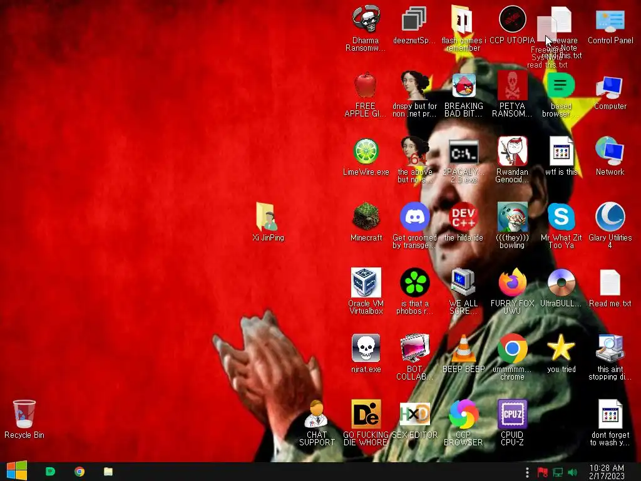Screen dimensions: 641x481
Task: Click the WE ALL SCRE... computer icon
Action: (x=464, y=282)
